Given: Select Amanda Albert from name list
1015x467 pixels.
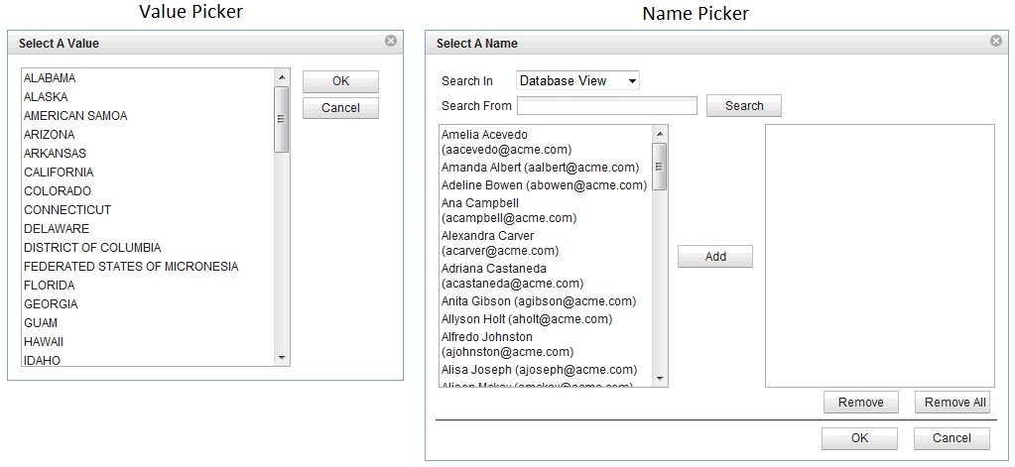Looking at the screenshot, I should (x=539, y=168).
